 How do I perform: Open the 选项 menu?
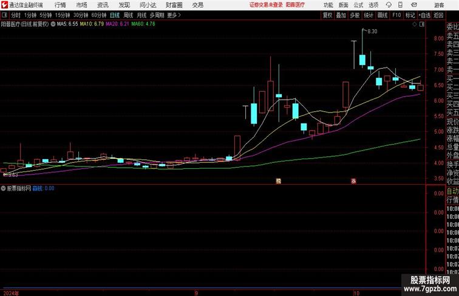tap(373, 5)
